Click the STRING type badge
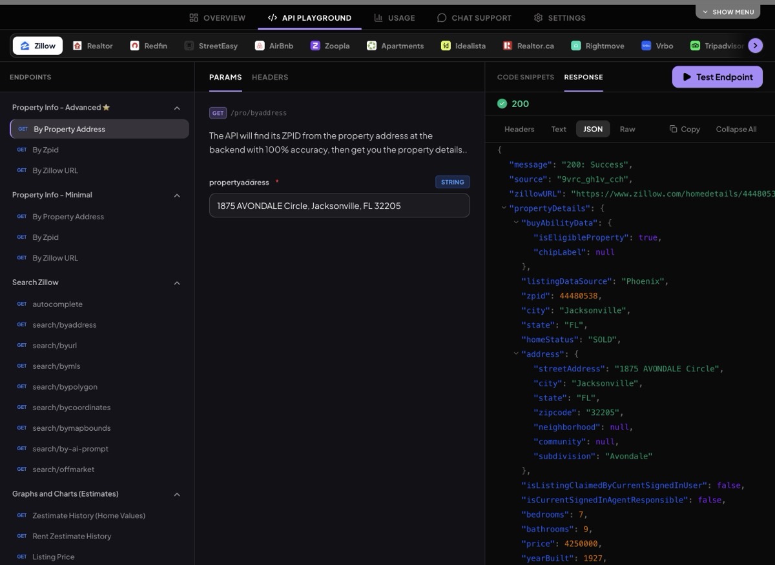 [452, 183]
